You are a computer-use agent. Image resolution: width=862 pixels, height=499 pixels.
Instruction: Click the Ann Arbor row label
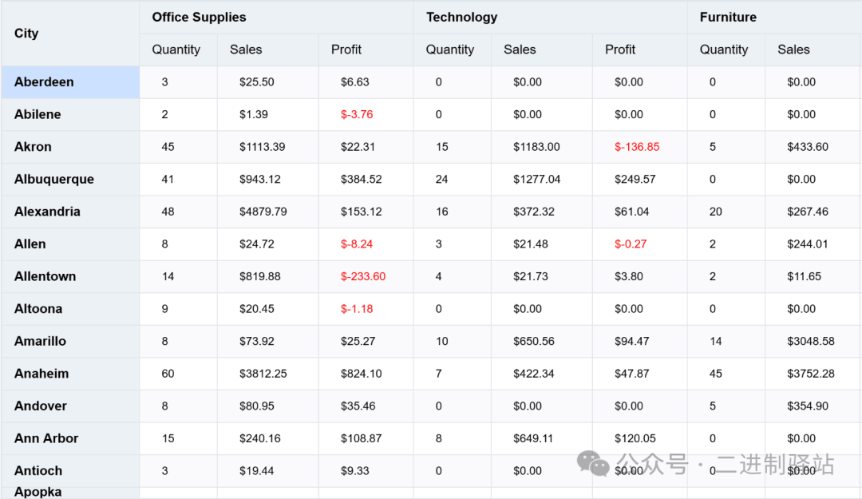[46, 438]
